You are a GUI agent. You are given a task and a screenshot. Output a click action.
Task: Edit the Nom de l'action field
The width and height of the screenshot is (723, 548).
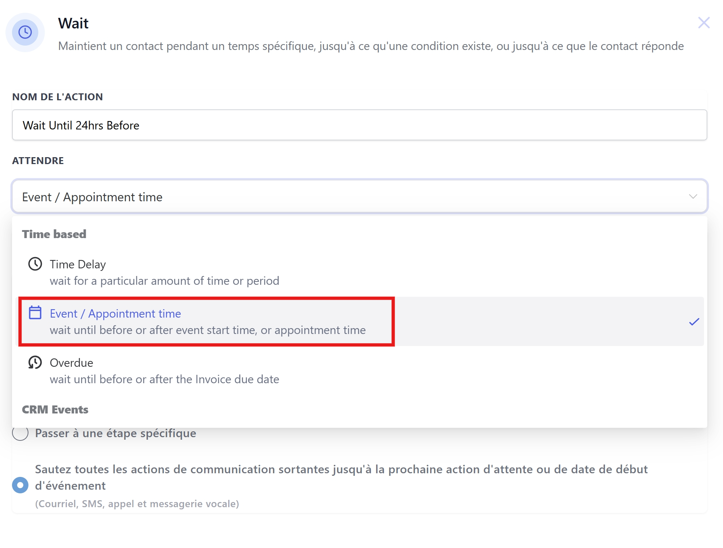(x=359, y=125)
